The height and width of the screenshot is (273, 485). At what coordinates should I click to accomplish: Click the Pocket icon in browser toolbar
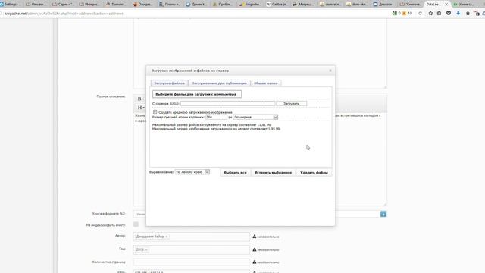click(x=449, y=14)
